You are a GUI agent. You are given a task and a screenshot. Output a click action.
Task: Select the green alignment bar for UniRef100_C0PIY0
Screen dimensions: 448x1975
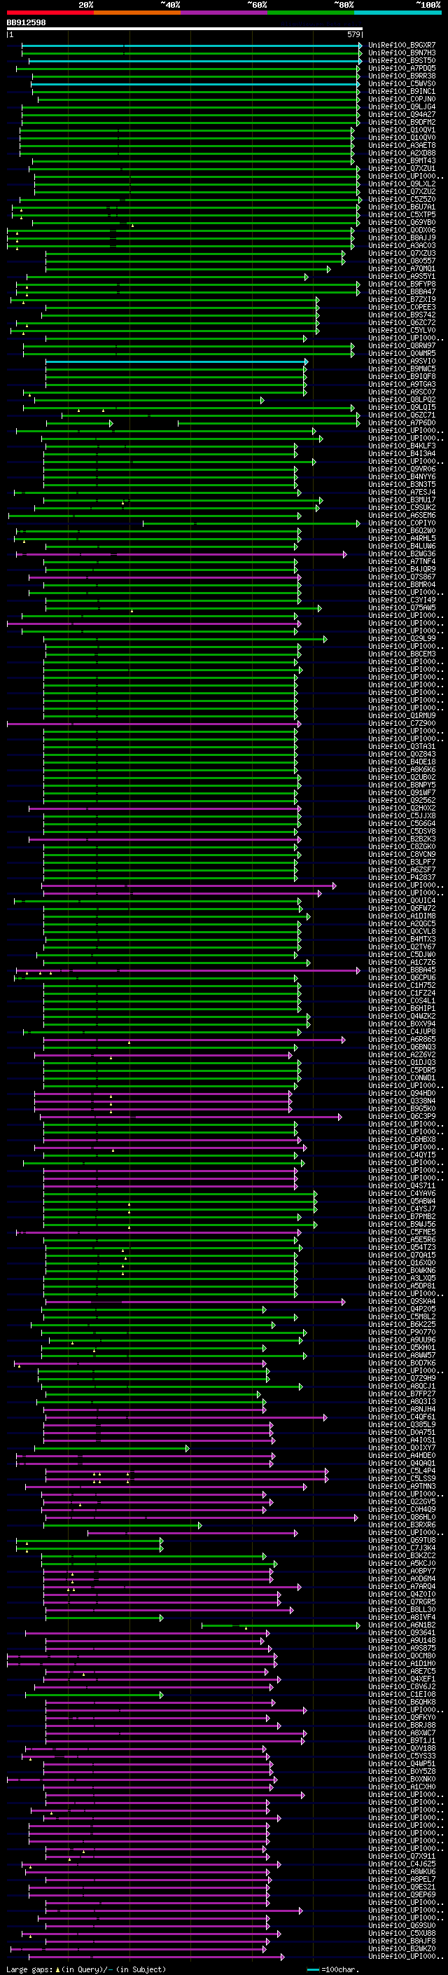[x=251, y=523]
